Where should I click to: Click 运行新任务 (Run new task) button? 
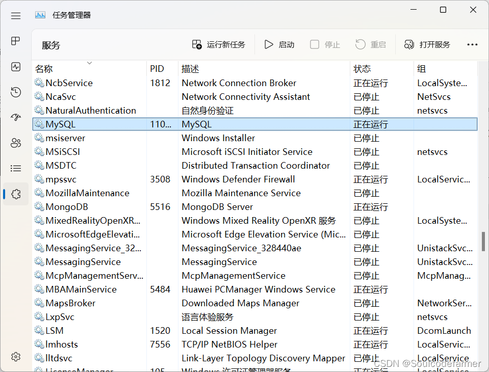point(218,44)
